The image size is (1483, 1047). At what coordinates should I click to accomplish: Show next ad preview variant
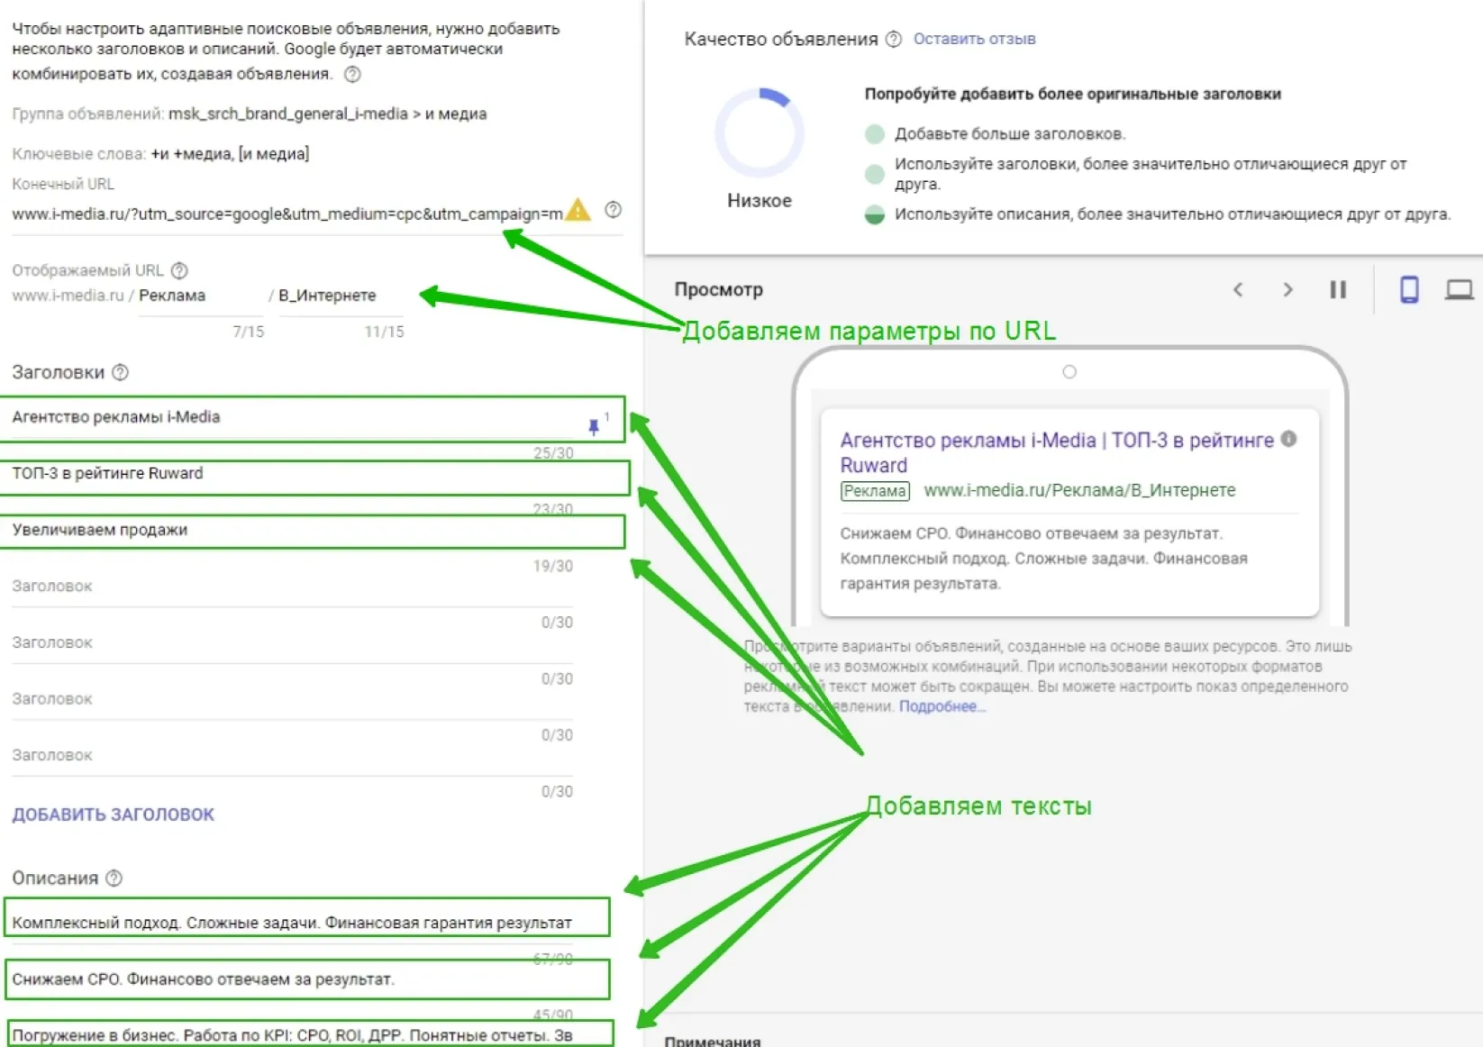1287,289
